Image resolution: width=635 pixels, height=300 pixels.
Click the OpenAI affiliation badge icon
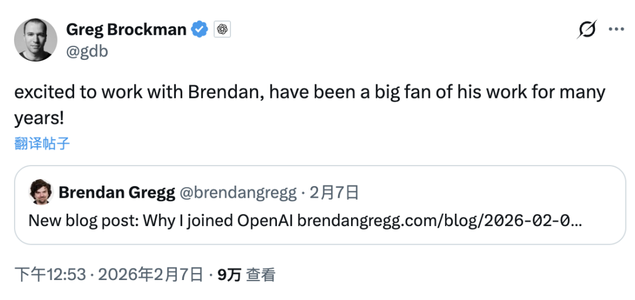[222, 29]
